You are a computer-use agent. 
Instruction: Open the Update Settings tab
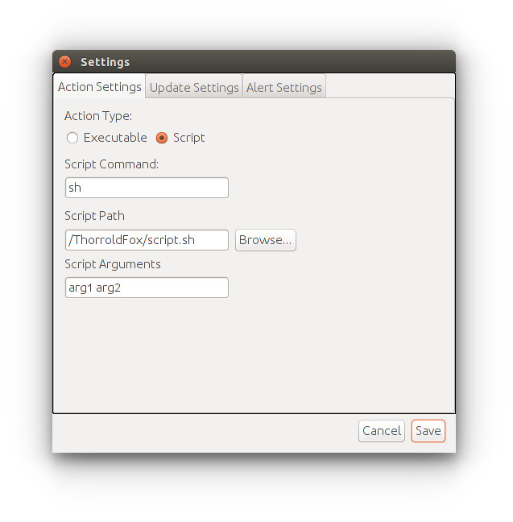(194, 87)
